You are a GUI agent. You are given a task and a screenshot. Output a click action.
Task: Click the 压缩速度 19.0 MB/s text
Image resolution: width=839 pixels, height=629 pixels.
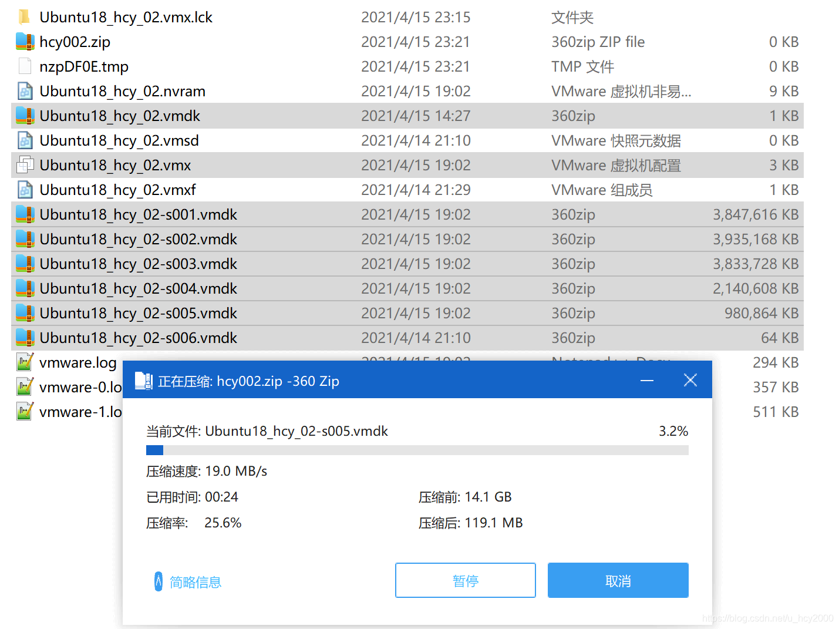coord(206,472)
